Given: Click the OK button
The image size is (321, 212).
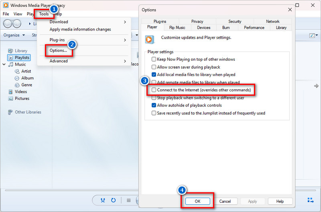Looking at the screenshot, I should (x=197, y=201).
